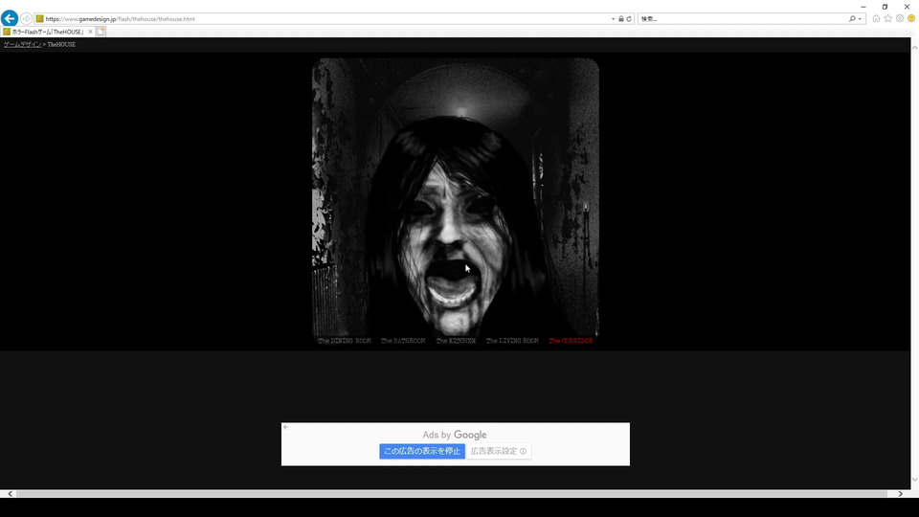Open a new tab button
This screenshot has width=919, height=517.
click(x=101, y=32)
